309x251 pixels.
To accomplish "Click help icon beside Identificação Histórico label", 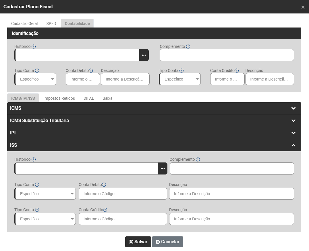I will (x=34, y=46).
